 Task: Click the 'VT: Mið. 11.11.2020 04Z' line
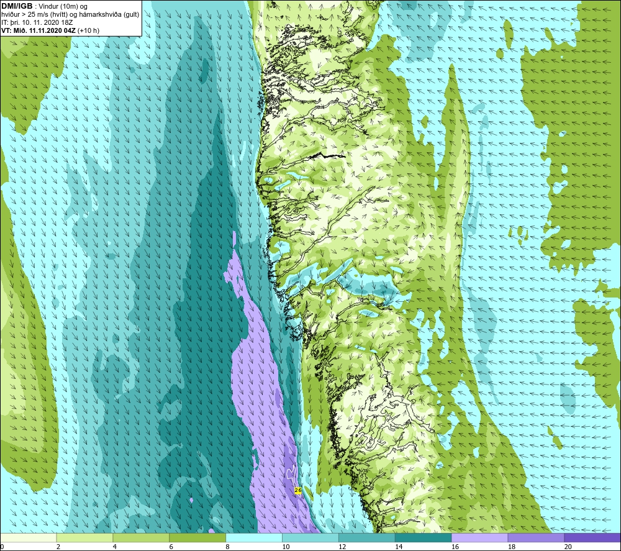(x=39, y=30)
